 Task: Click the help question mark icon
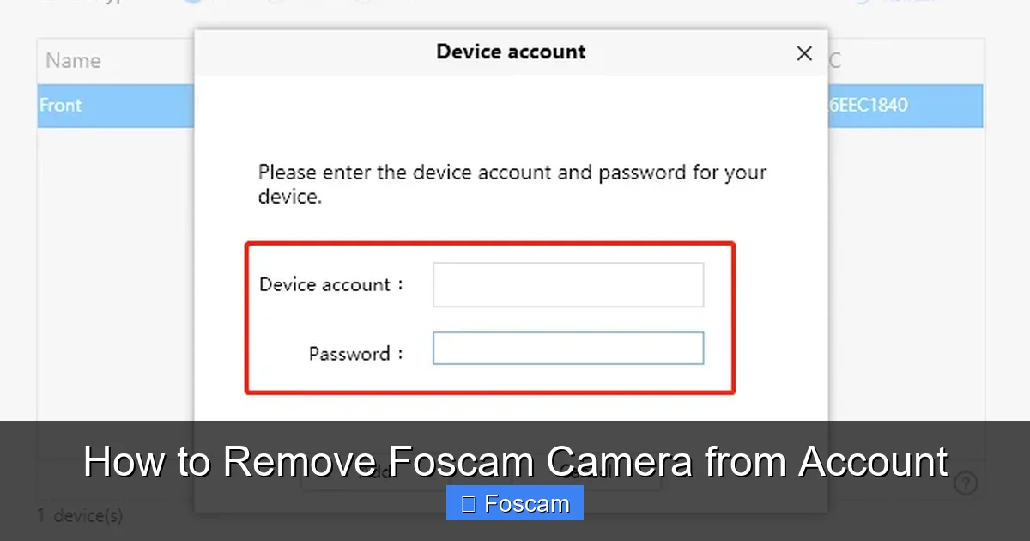tap(965, 483)
